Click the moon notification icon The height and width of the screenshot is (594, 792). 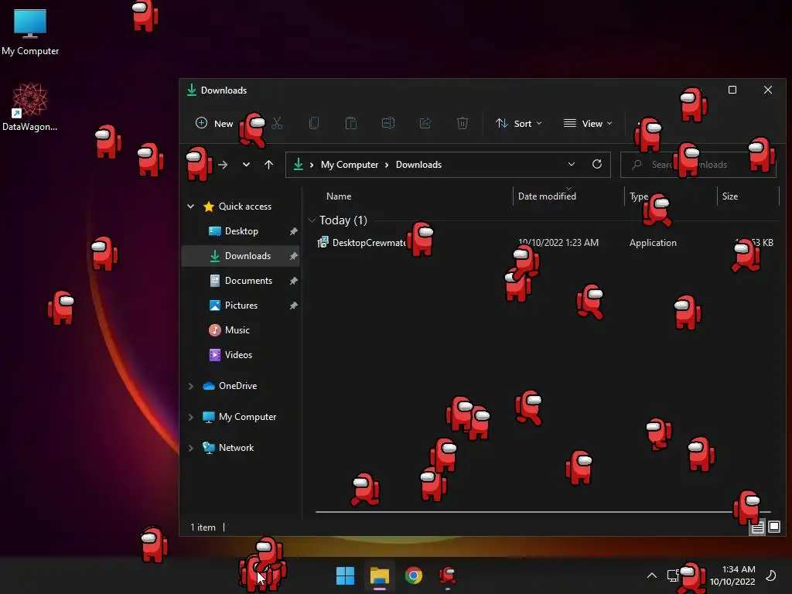(771, 575)
